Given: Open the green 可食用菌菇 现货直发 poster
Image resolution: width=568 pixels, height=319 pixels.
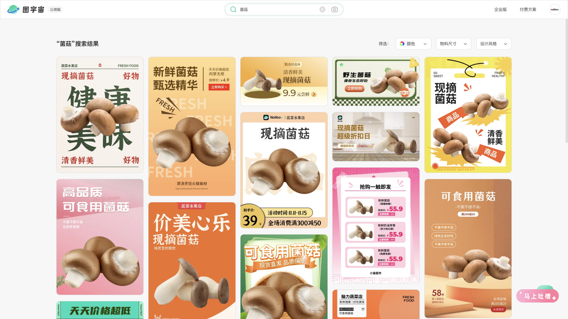Looking at the screenshot, I should click(x=284, y=277).
